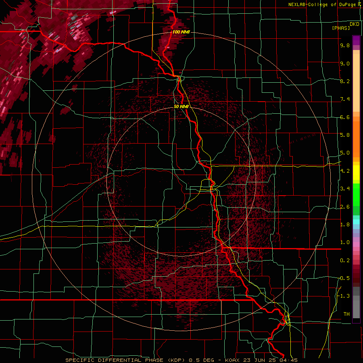The height and width of the screenshot is (363, 363).
Task: Click the '100 NMI' range ring label
Action: click(181, 32)
